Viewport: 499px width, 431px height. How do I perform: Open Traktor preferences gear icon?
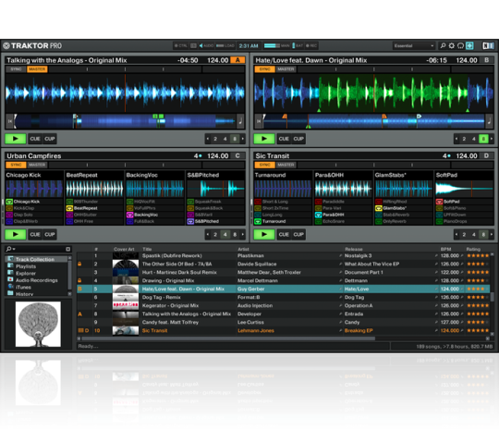coord(452,46)
